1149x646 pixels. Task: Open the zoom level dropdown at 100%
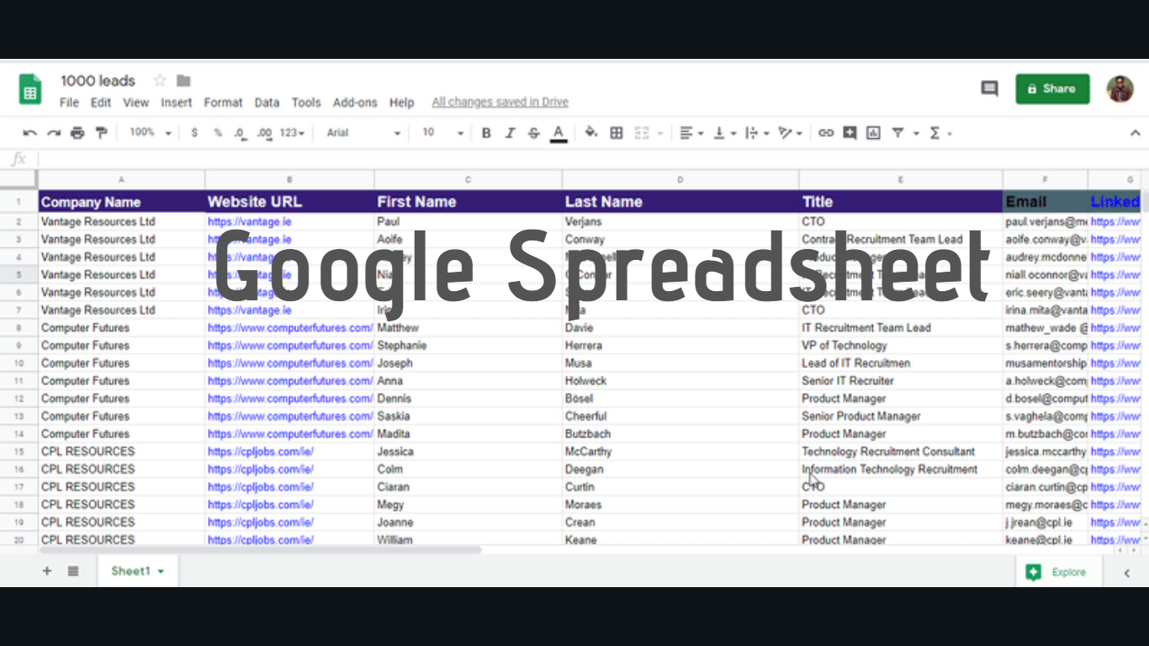tap(149, 132)
